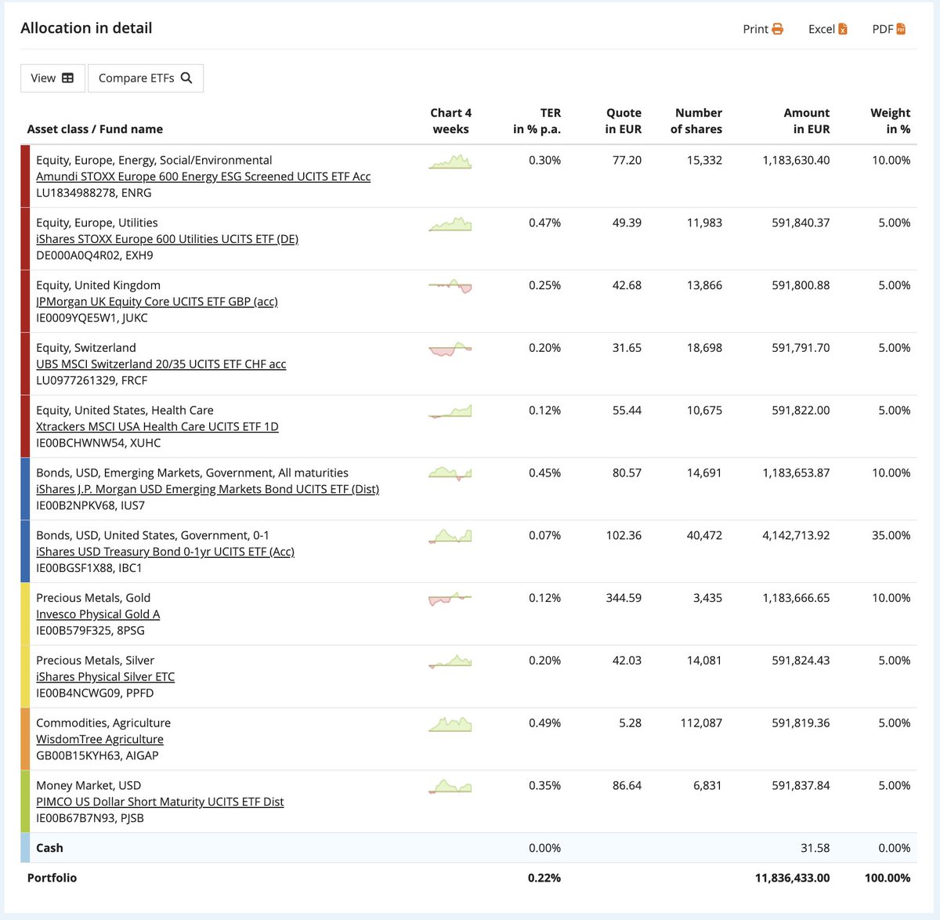Click the 100.00% portfolio weight total
This screenshot has width=940, height=920.
point(888,878)
